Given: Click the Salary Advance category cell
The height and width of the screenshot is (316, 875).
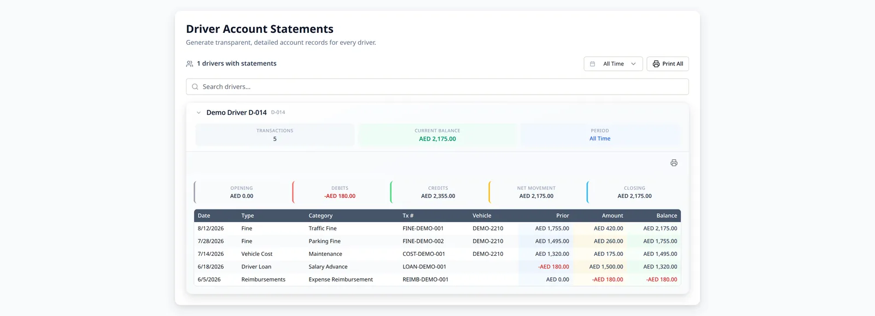Looking at the screenshot, I should click(x=328, y=267).
